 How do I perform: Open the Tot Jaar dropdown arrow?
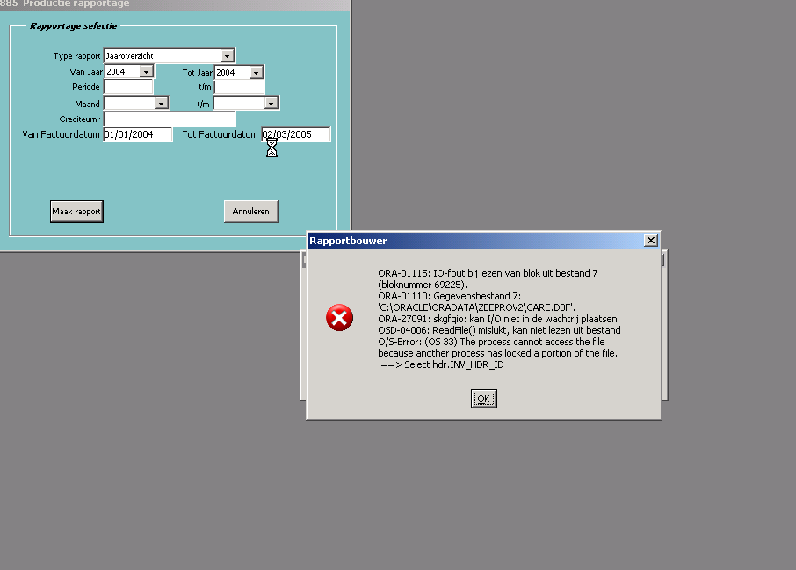(x=257, y=73)
